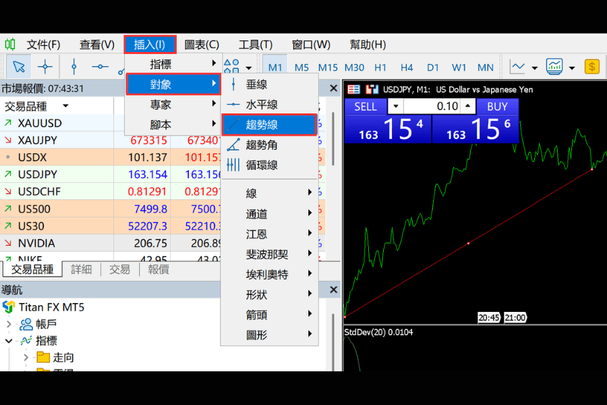
Task: Switch chart to H1 timeframe
Action: [380, 67]
